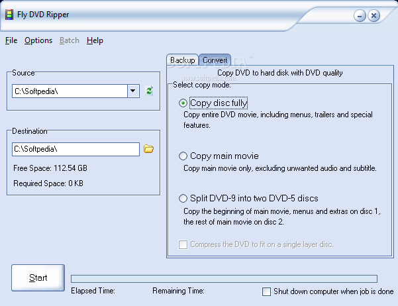Switch to the Backup tab

coord(183,60)
